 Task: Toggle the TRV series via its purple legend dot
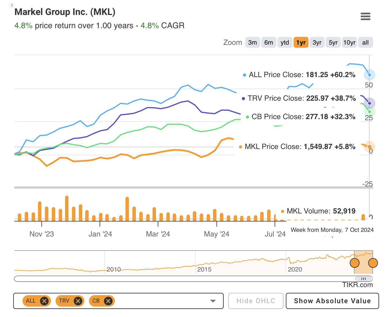(x=244, y=98)
